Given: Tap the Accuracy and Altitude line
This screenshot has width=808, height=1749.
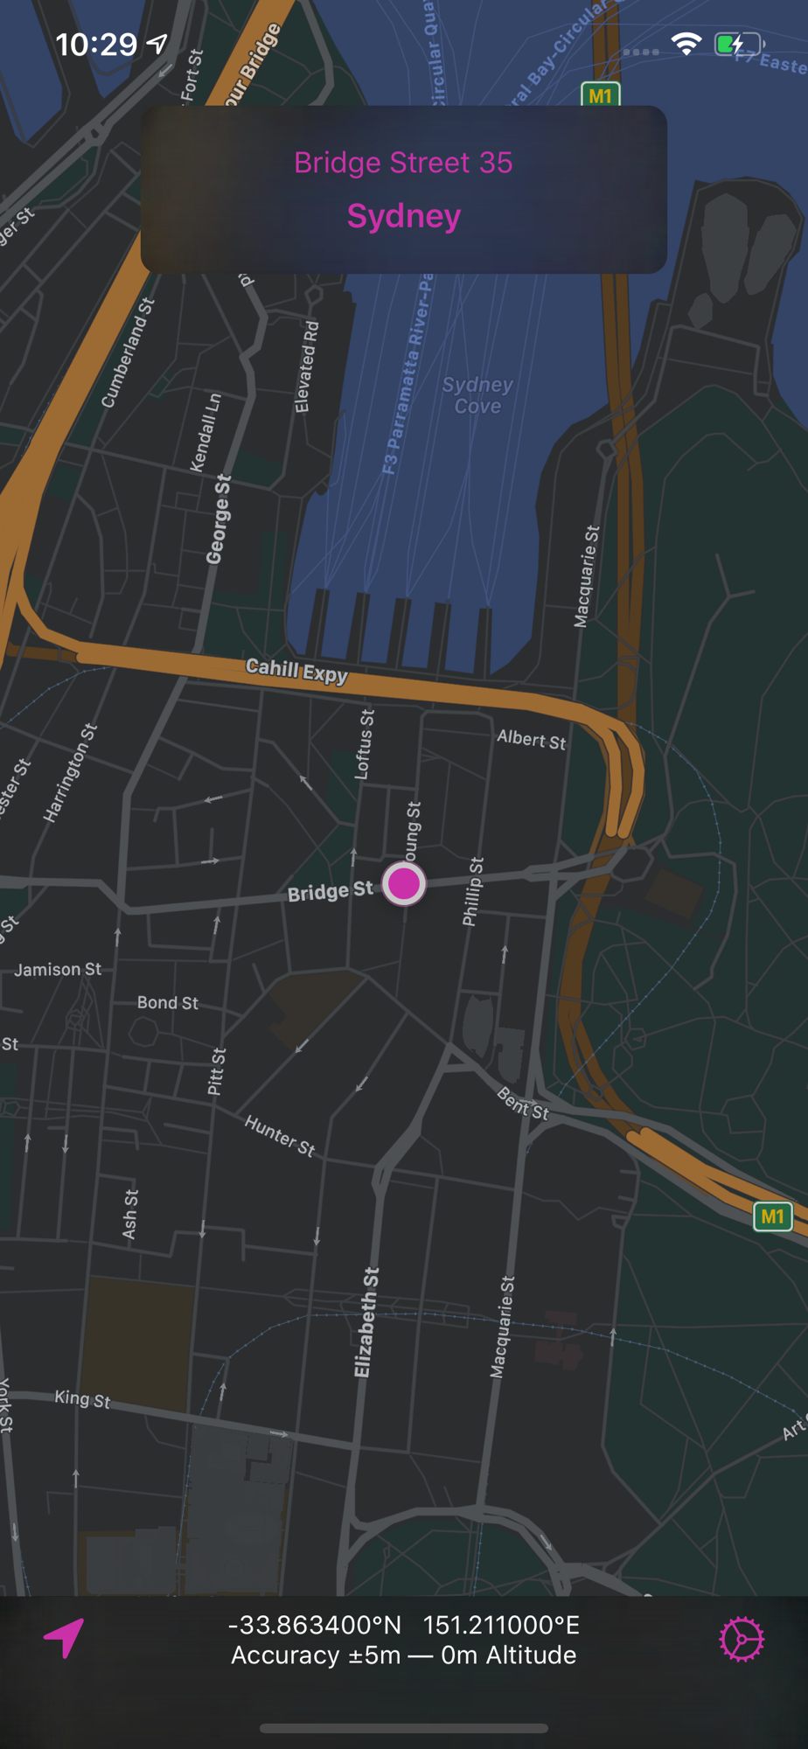Looking at the screenshot, I should (x=404, y=1655).
